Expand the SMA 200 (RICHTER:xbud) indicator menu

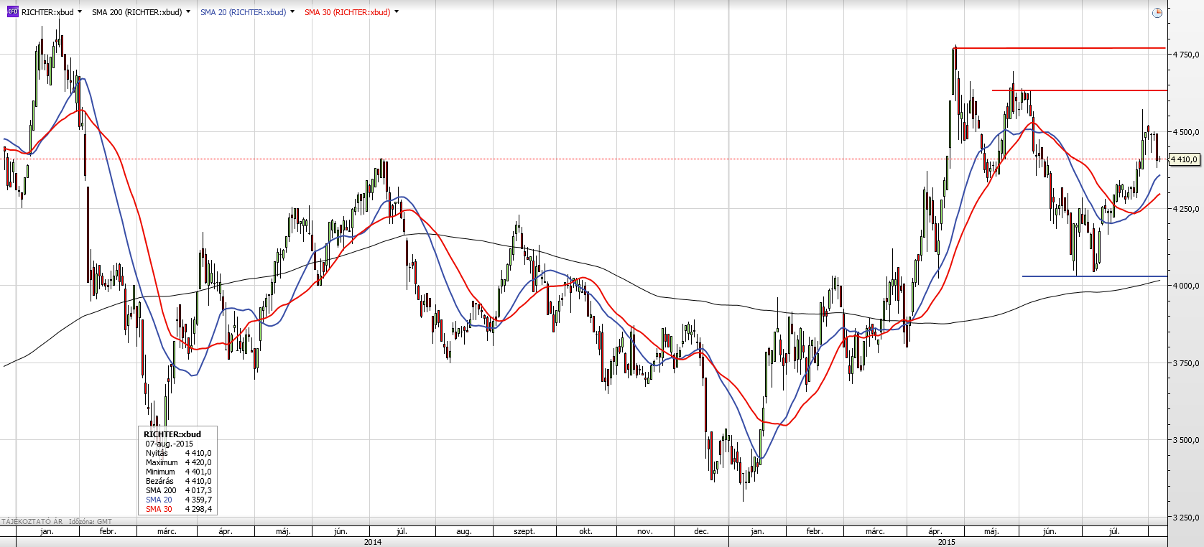188,12
